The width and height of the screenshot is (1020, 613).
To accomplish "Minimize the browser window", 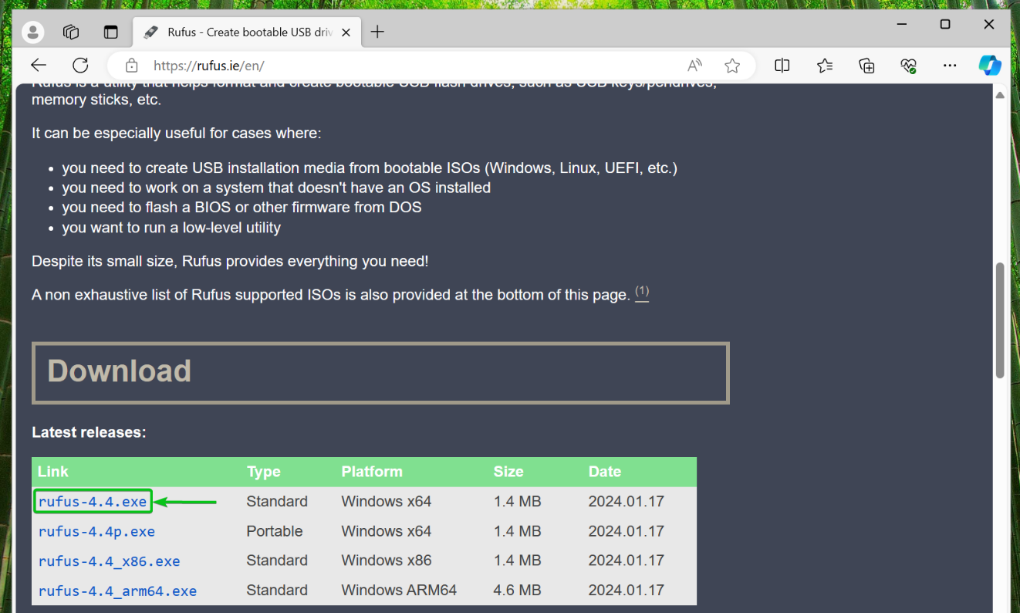I will [900, 25].
